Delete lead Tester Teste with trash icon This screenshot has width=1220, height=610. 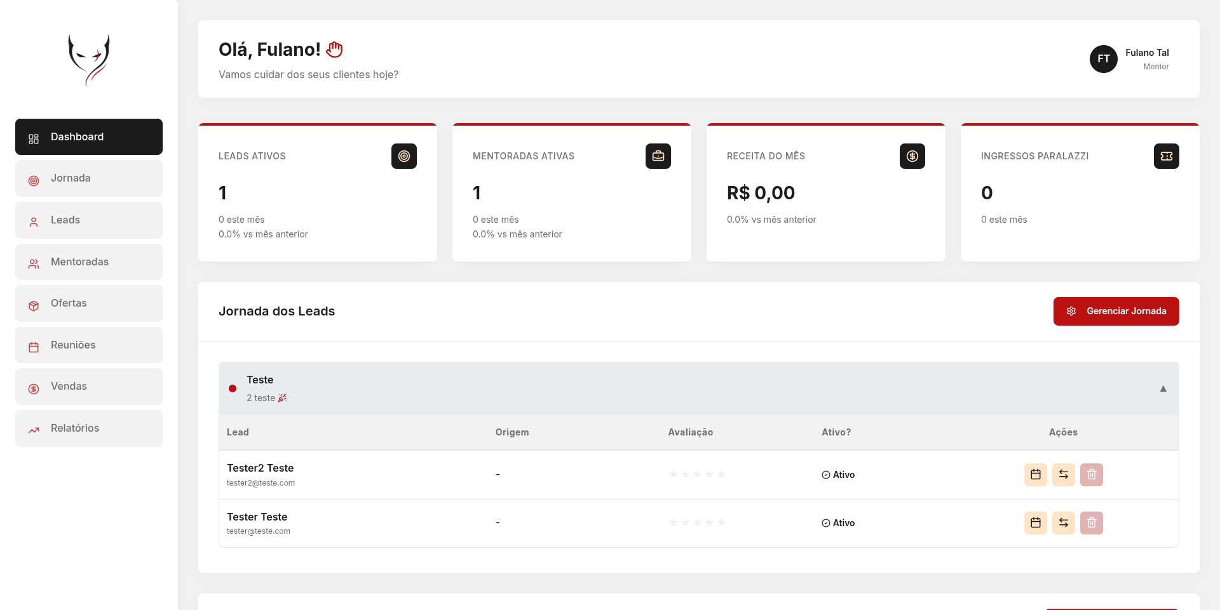[1091, 522]
